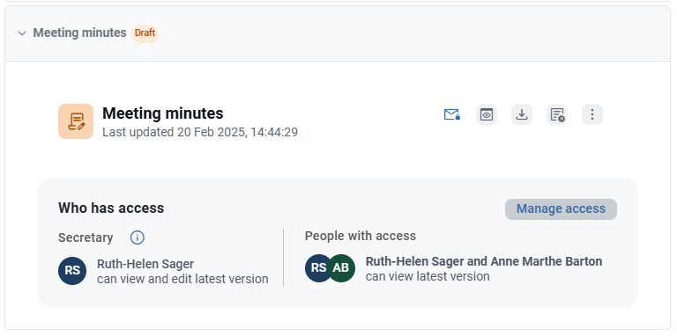The height and width of the screenshot is (336, 677).
Task: Click the 'Secretary' label
Action: (x=86, y=237)
